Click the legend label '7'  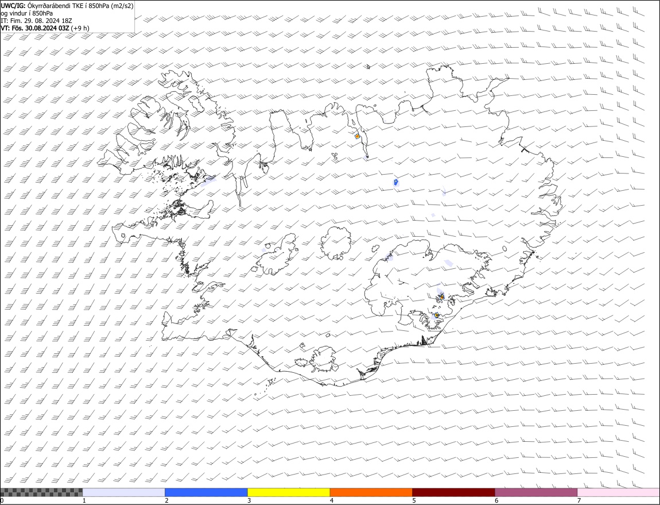click(x=579, y=501)
